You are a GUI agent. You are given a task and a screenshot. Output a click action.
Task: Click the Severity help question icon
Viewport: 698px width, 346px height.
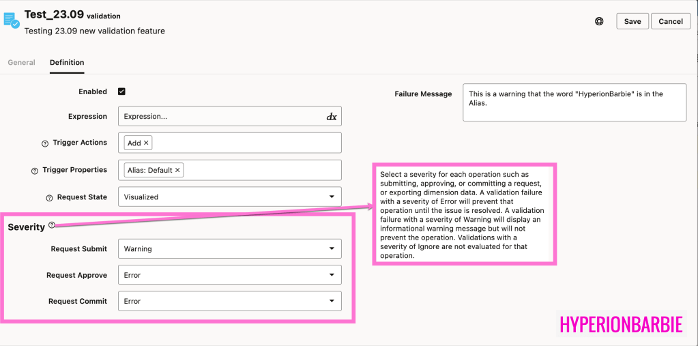coord(52,225)
